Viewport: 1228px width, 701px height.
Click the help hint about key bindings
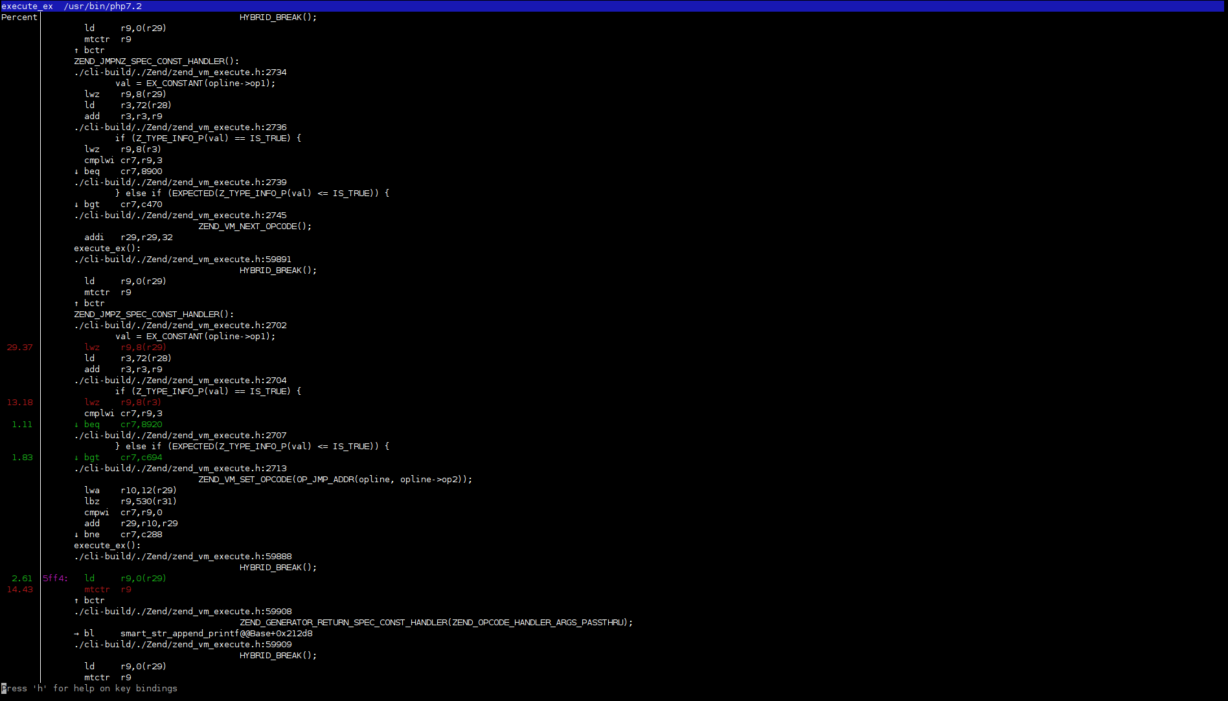coord(89,688)
